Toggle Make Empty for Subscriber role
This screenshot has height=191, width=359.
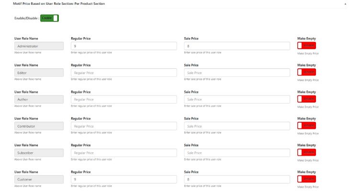(306, 152)
